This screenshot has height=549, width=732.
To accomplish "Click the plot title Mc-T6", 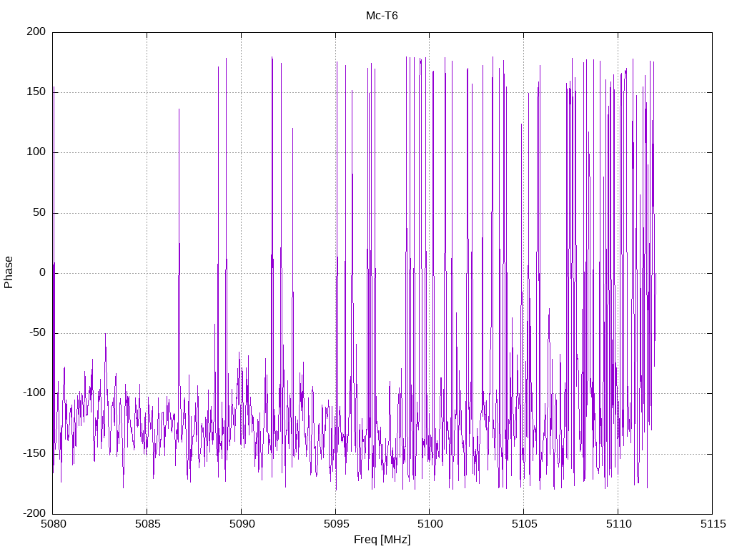I will click(x=382, y=16).
